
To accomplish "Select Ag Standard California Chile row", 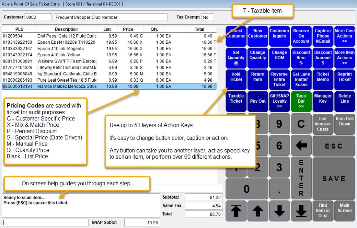I will 109,74.
